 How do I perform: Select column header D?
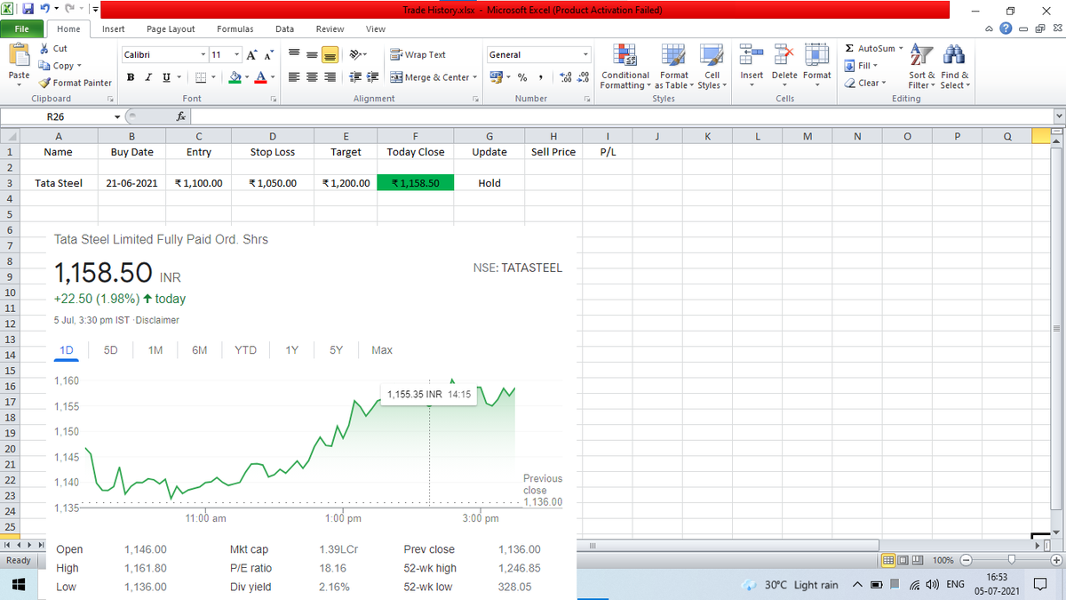[x=273, y=136]
